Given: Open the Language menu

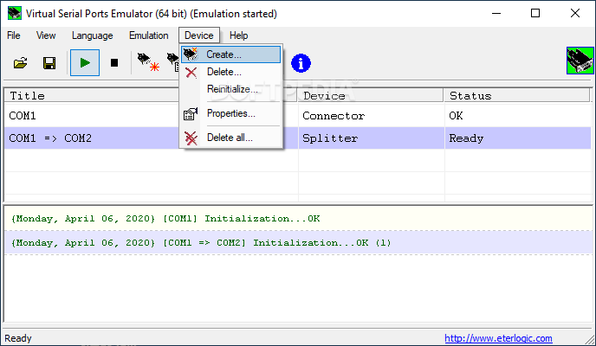Looking at the screenshot, I should [x=93, y=35].
